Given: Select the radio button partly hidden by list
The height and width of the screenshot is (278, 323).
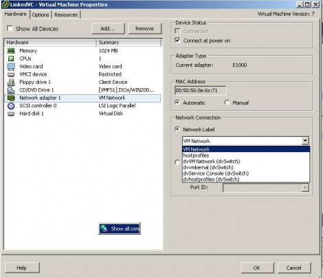Looking at the screenshot, I should point(177,162).
